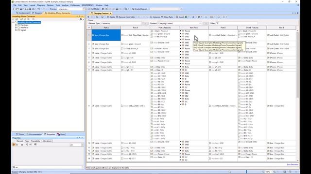Select the Traceability properties tab

35,141
